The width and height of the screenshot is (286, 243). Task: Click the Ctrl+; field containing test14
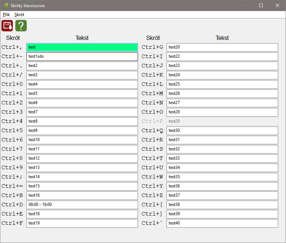(x=82, y=177)
